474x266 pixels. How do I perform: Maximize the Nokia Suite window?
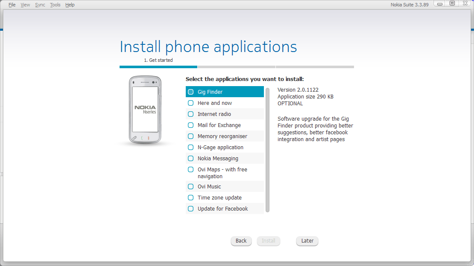tap(452, 3)
